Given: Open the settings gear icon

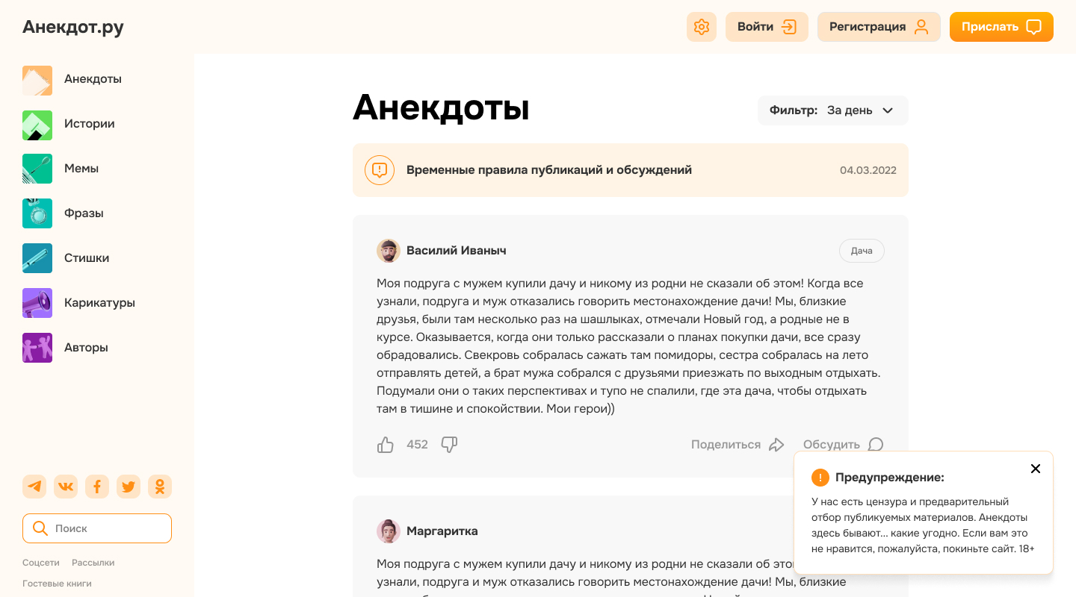Looking at the screenshot, I should click(701, 27).
